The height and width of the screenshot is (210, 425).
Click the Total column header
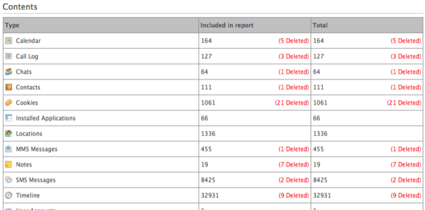click(320, 25)
